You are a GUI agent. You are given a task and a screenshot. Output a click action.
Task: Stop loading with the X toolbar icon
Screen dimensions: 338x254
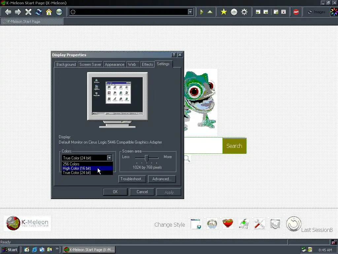[x=28, y=12]
